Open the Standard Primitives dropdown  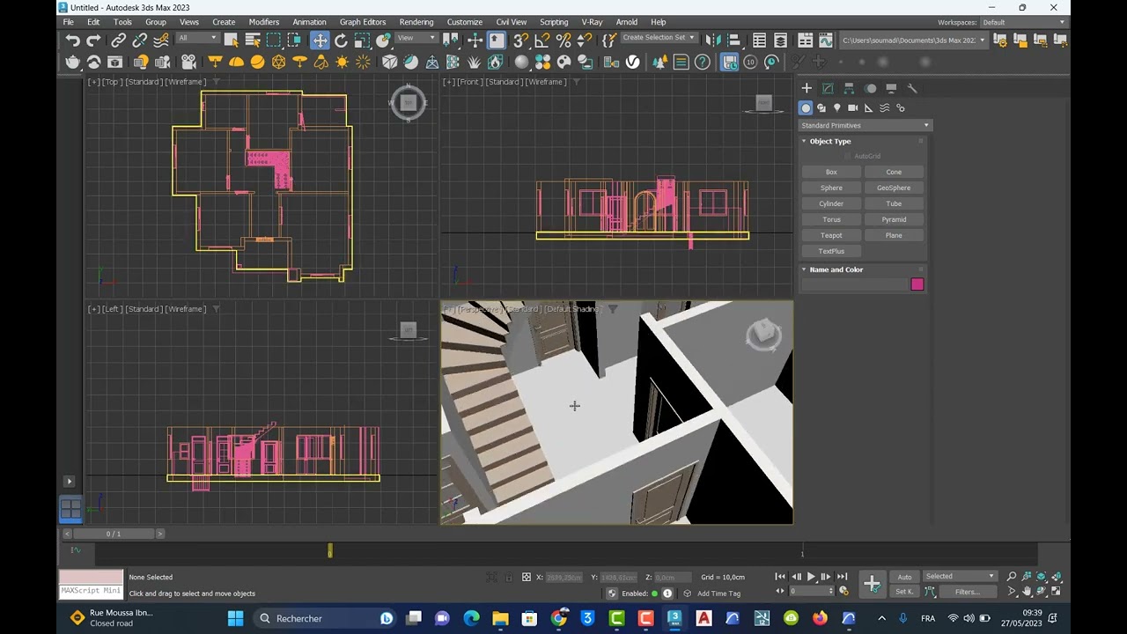(x=865, y=125)
